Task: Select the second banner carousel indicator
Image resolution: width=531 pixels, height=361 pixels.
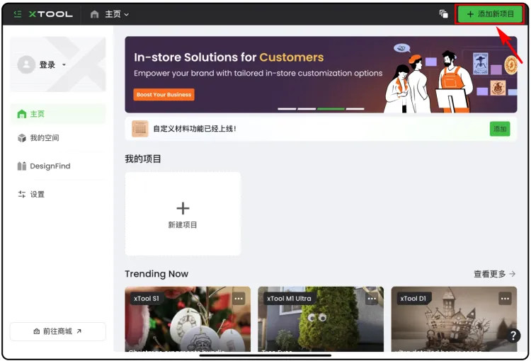Action: point(307,109)
